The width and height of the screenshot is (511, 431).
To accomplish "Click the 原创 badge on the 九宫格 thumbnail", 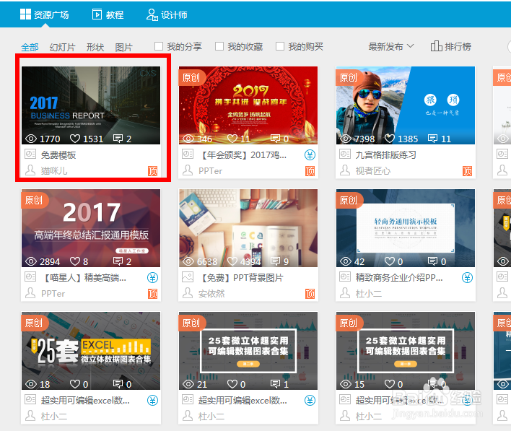I will 349,77.
